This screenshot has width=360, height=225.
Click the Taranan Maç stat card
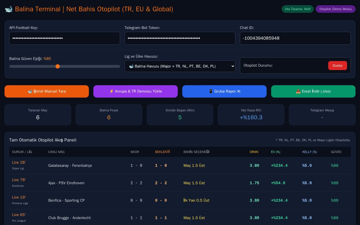pos(38,115)
